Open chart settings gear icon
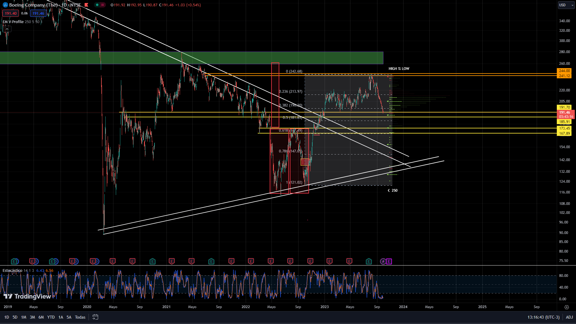The width and height of the screenshot is (576, 324). [x=566, y=307]
